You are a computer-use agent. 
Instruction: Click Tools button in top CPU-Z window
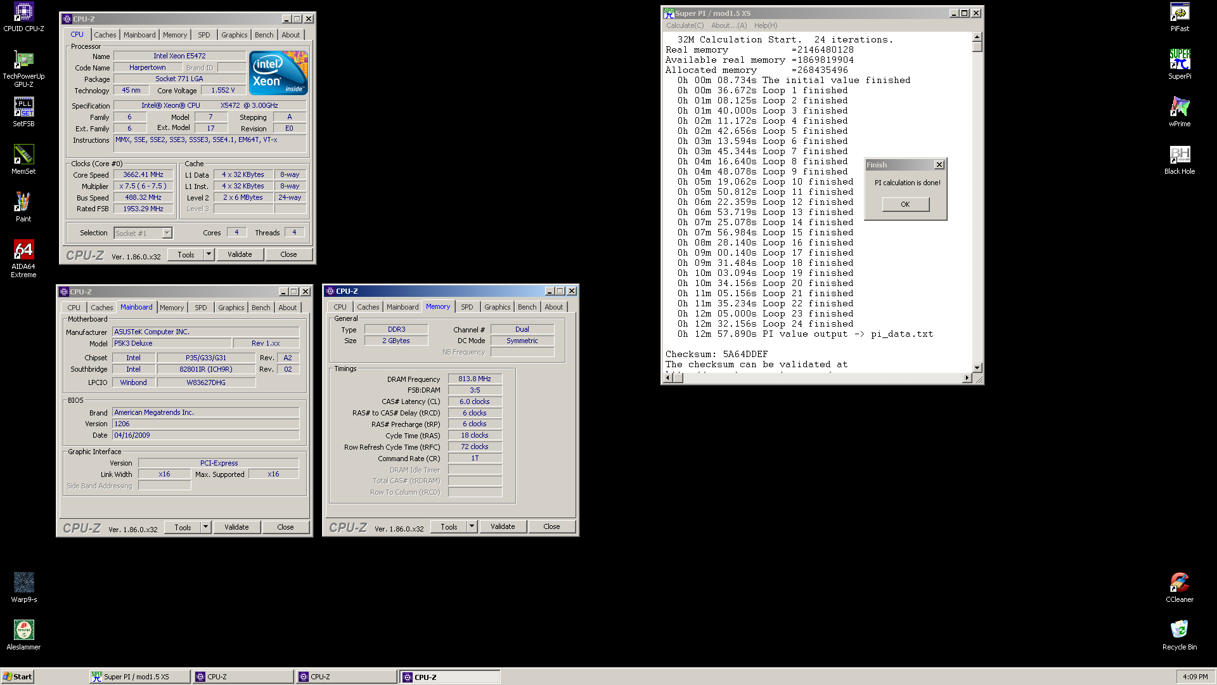[x=186, y=254]
